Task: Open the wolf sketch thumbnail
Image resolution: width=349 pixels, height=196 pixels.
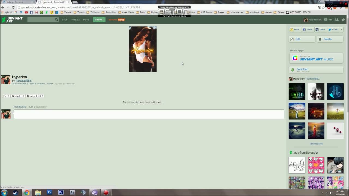Action: click(297, 165)
